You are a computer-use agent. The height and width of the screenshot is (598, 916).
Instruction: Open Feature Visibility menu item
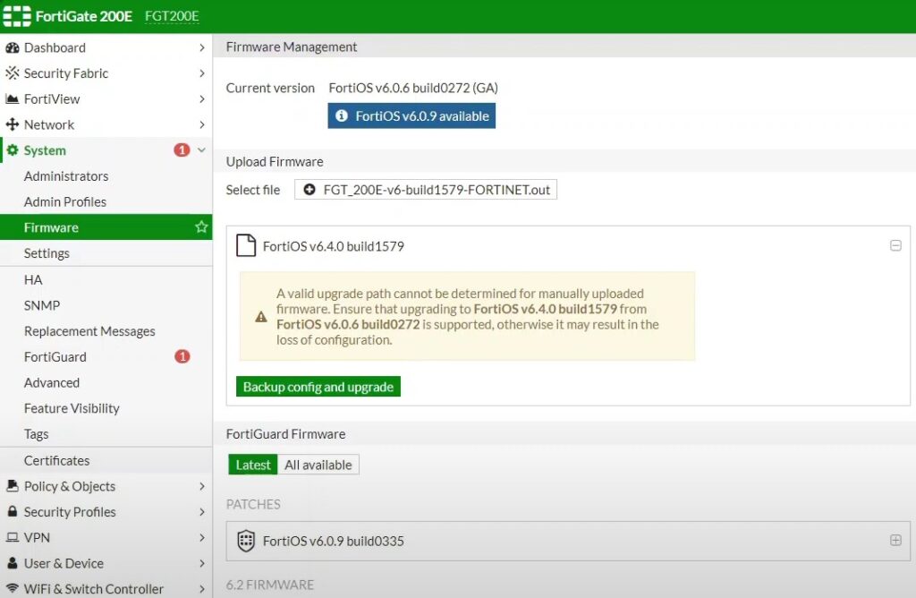click(106, 408)
